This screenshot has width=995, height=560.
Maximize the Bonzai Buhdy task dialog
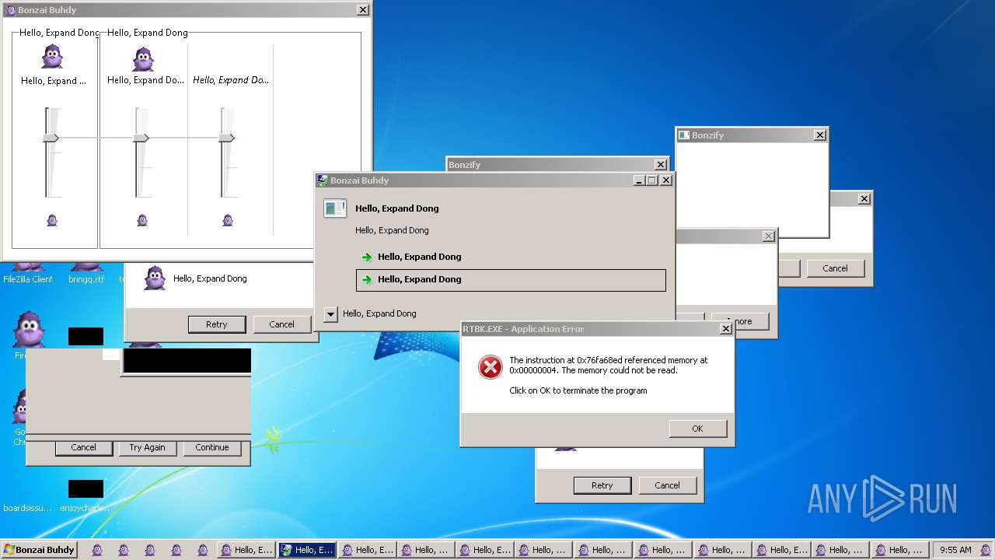[652, 180]
